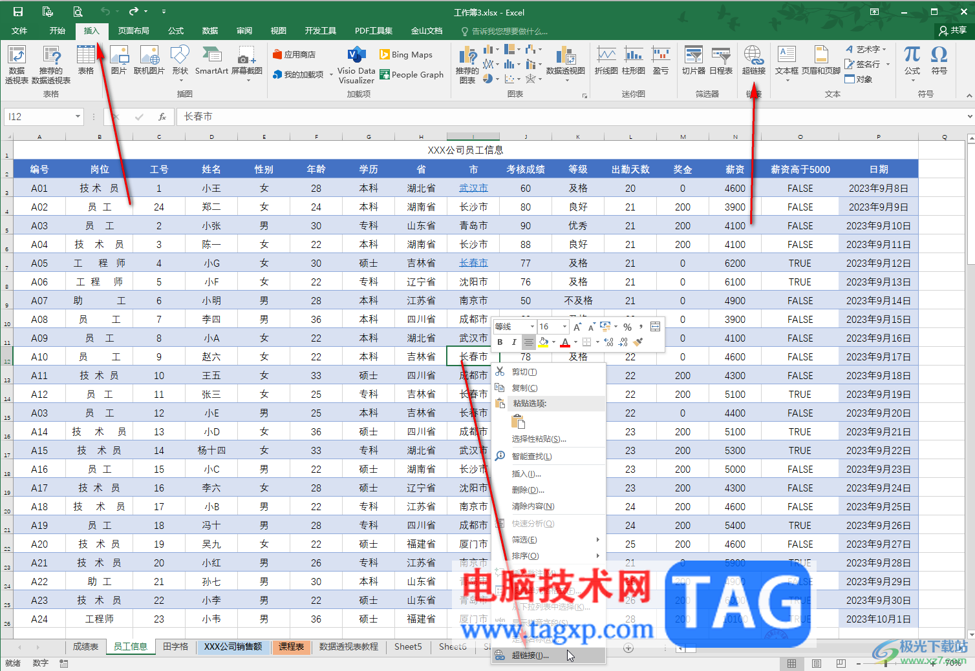Image resolution: width=975 pixels, height=671 pixels.
Task: Apply yellow fill color from mini toolbar
Action: point(544,342)
